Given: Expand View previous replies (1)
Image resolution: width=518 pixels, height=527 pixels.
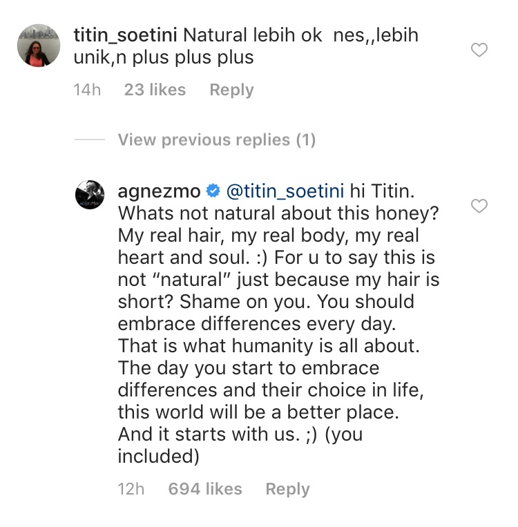Looking at the screenshot, I should 216,140.
